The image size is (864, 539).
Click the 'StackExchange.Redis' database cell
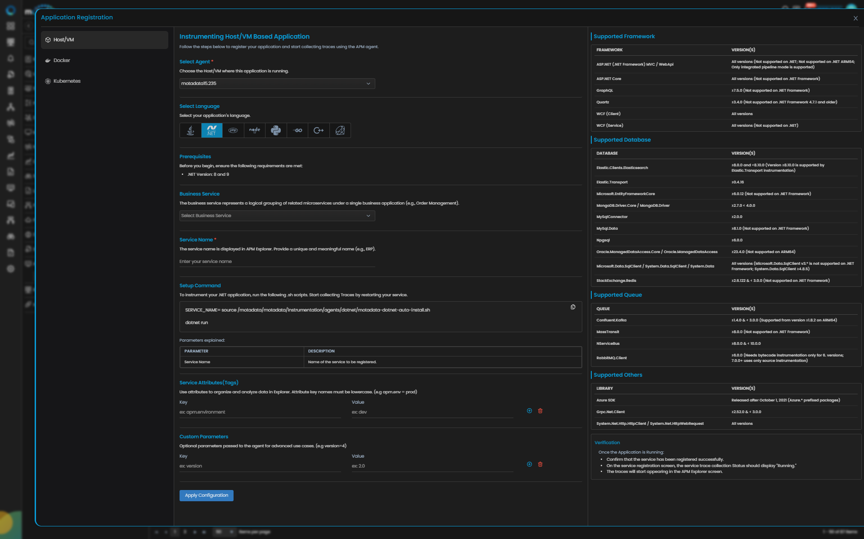tap(616, 281)
